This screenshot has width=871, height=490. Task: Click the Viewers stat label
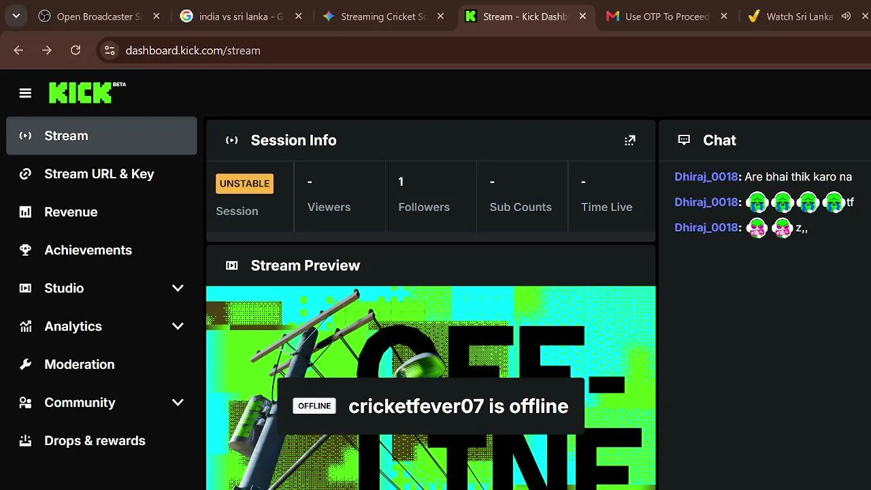tap(329, 207)
